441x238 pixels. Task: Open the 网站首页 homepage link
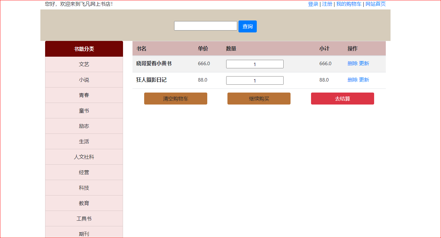pos(375,4)
